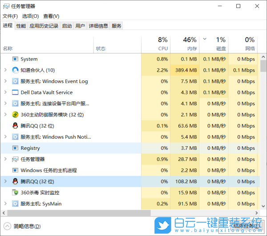267x236 pixels.
Task: Click the horizontal scrollbar left arrow
Action: click(x=4, y=213)
